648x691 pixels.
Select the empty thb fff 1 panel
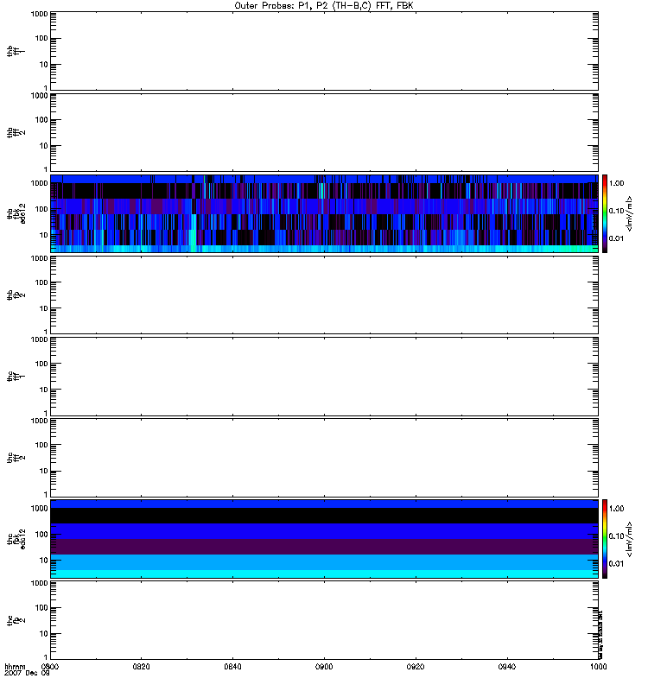[x=324, y=50]
